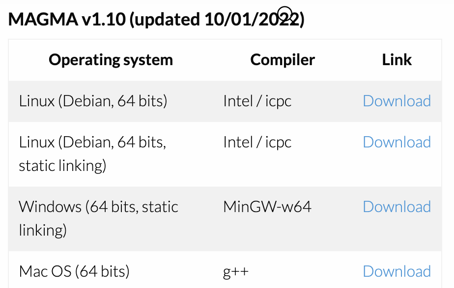The image size is (454, 288).
Task: Open the Download link for Mac OS 64 bits
Action: [397, 271]
